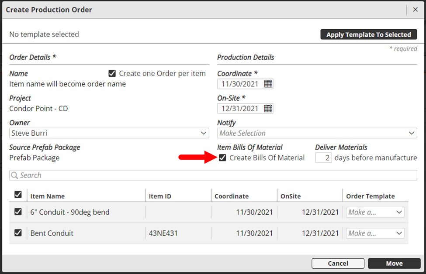This screenshot has width=426, height=274.
Task: Toggle the select-all items header checkbox
Action: (18, 195)
